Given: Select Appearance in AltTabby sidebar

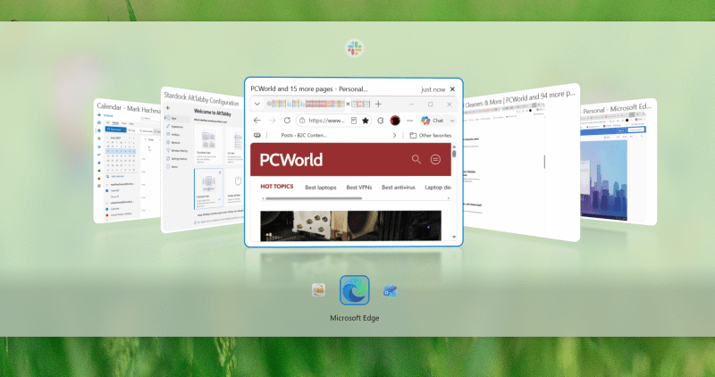Looking at the screenshot, I should click(x=176, y=126).
